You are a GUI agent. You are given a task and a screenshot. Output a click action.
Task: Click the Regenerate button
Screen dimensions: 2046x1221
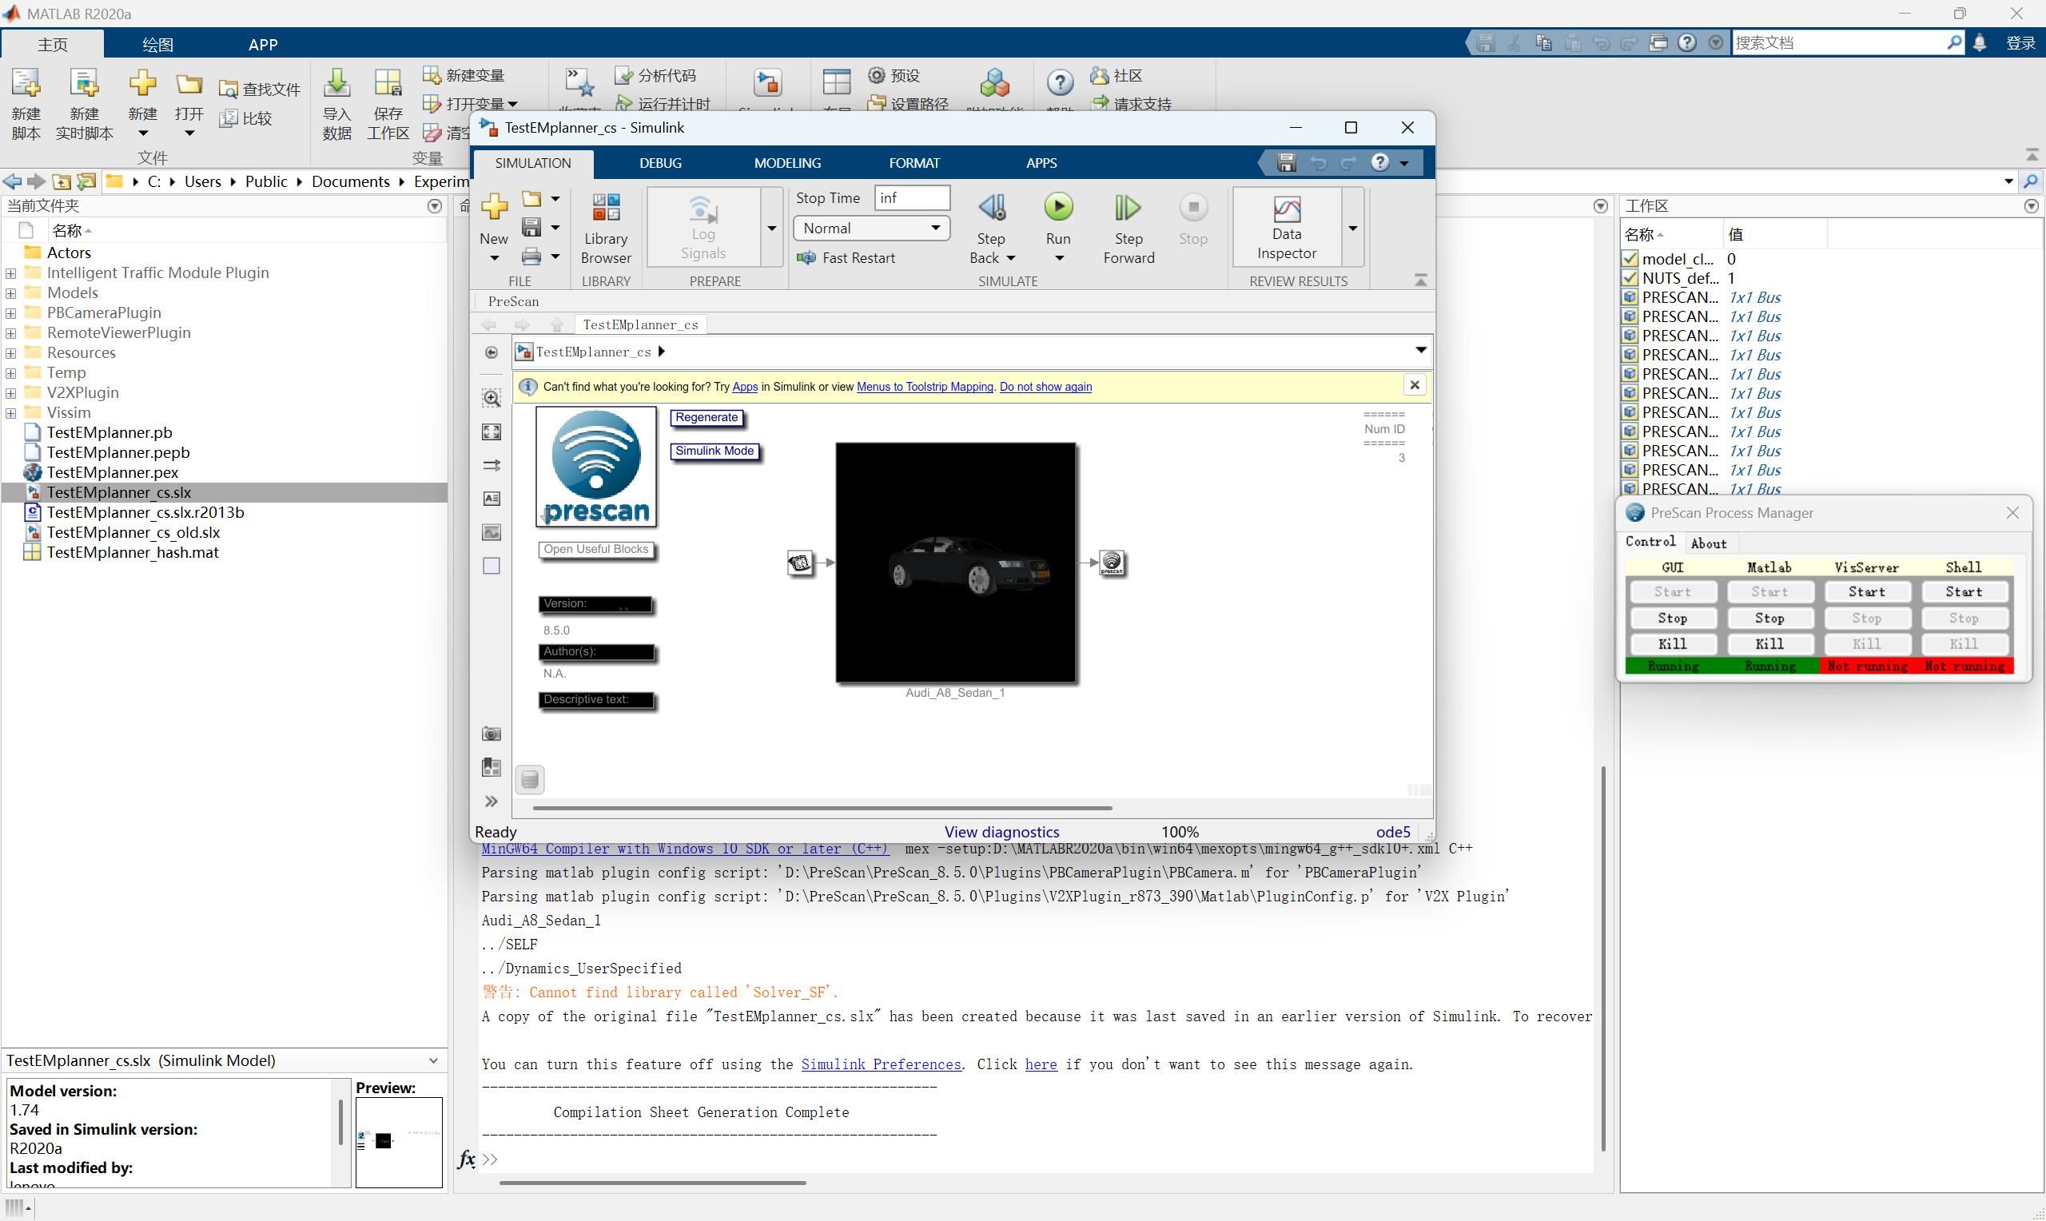706,418
